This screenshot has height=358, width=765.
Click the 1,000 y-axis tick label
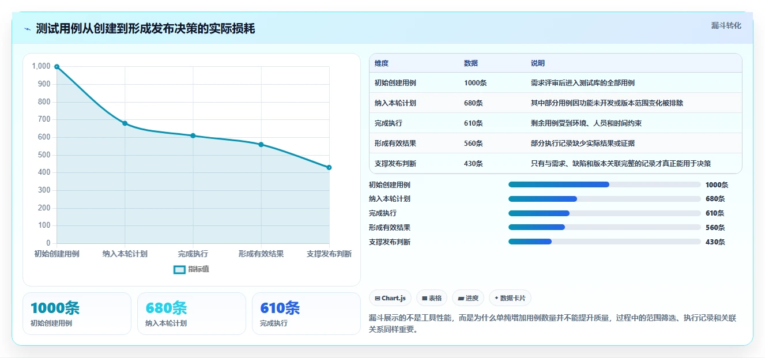tap(41, 66)
